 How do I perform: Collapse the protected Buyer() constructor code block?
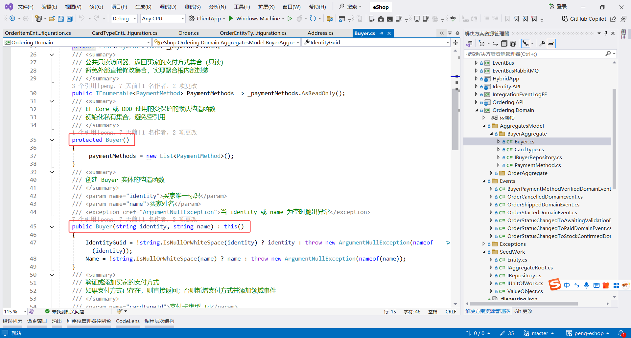tap(52, 140)
